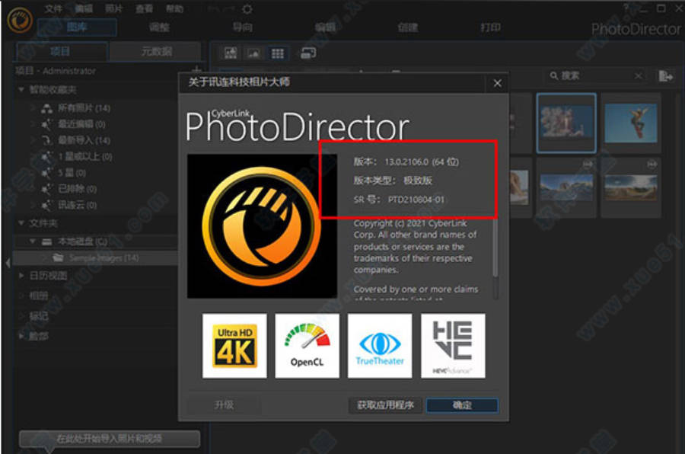Click the settings gear icon in the menu bar
This screenshot has height=454, width=685.
point(247,8)
